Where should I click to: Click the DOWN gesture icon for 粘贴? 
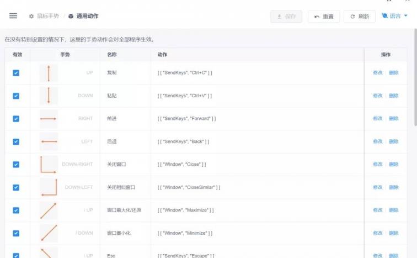(49, 96)
